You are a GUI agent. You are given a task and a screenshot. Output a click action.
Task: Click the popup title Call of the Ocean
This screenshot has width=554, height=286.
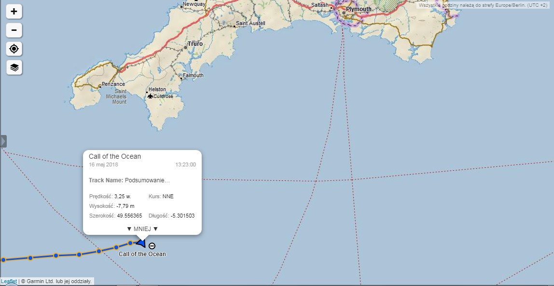[x=115, y=156]
